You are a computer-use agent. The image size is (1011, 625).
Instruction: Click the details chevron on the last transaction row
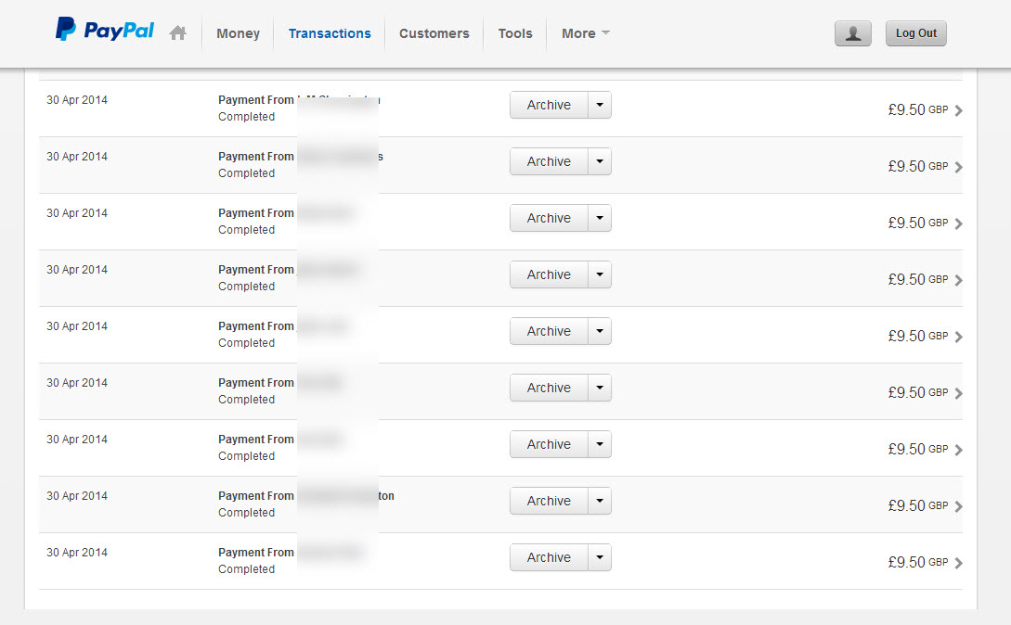pos(959,563)
